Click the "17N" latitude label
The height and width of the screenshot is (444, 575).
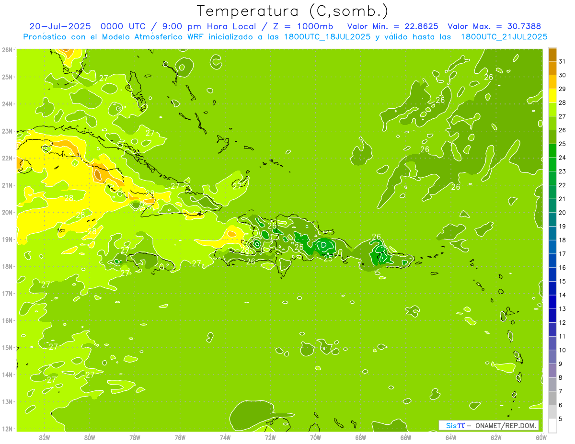(x=7, y=294)
